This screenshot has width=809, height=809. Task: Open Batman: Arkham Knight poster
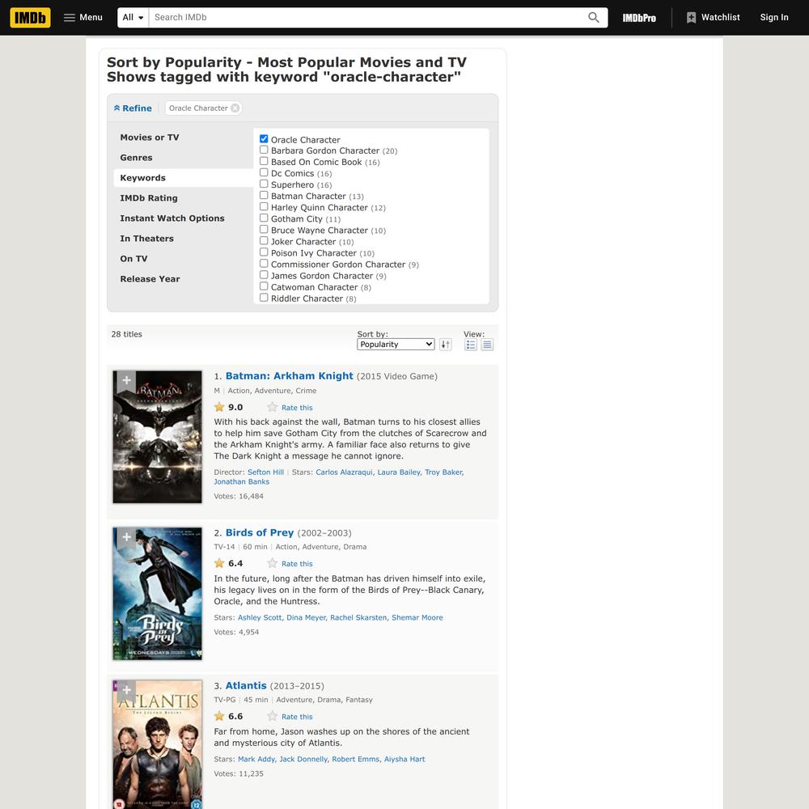[x=158, y=437]
